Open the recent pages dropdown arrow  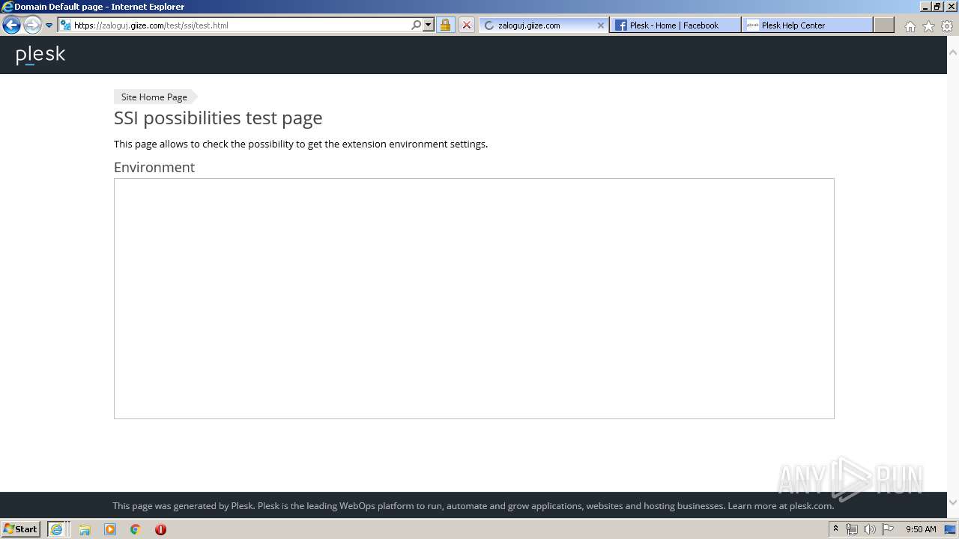click(x=49, y=25)
